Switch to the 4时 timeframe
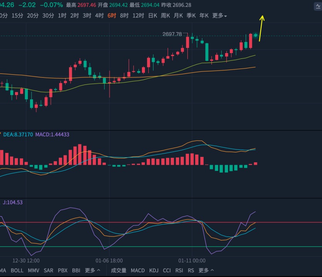This screenshot has width=322, height=277. [99, 15]
